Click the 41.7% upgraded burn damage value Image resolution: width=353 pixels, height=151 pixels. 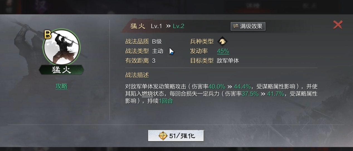tap(276, 94)
